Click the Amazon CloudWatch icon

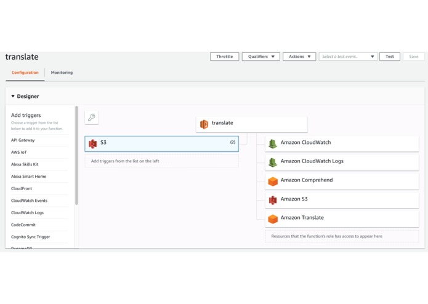[x=273, y=143]
